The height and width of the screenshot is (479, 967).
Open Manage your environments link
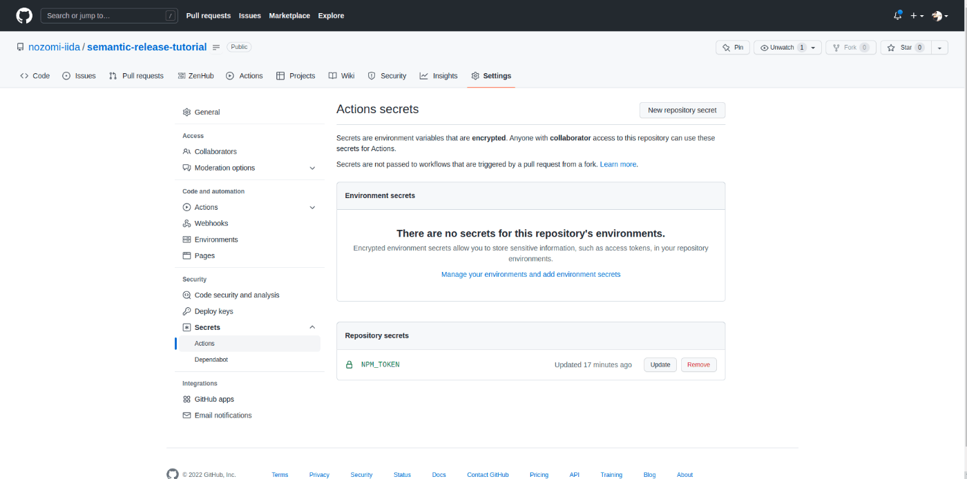pos(530,274)
